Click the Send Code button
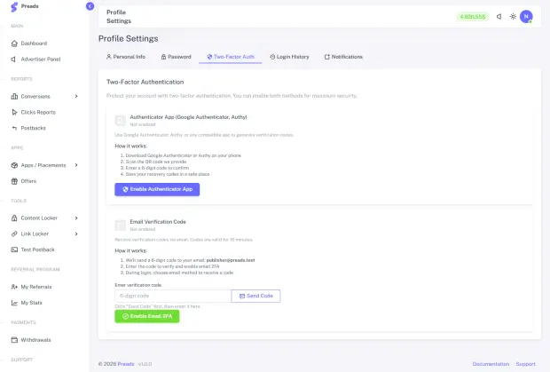 [x=255, y=296]
